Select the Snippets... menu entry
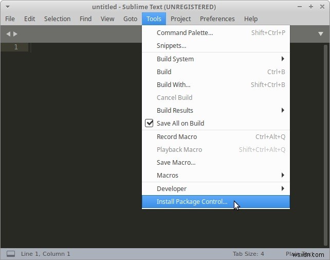The height and width of the screenshot is (260, 330). (216, 45)
